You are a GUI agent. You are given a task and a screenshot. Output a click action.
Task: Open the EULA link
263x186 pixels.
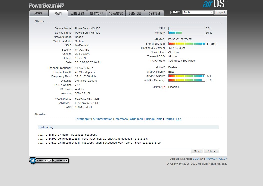[196, 159]
